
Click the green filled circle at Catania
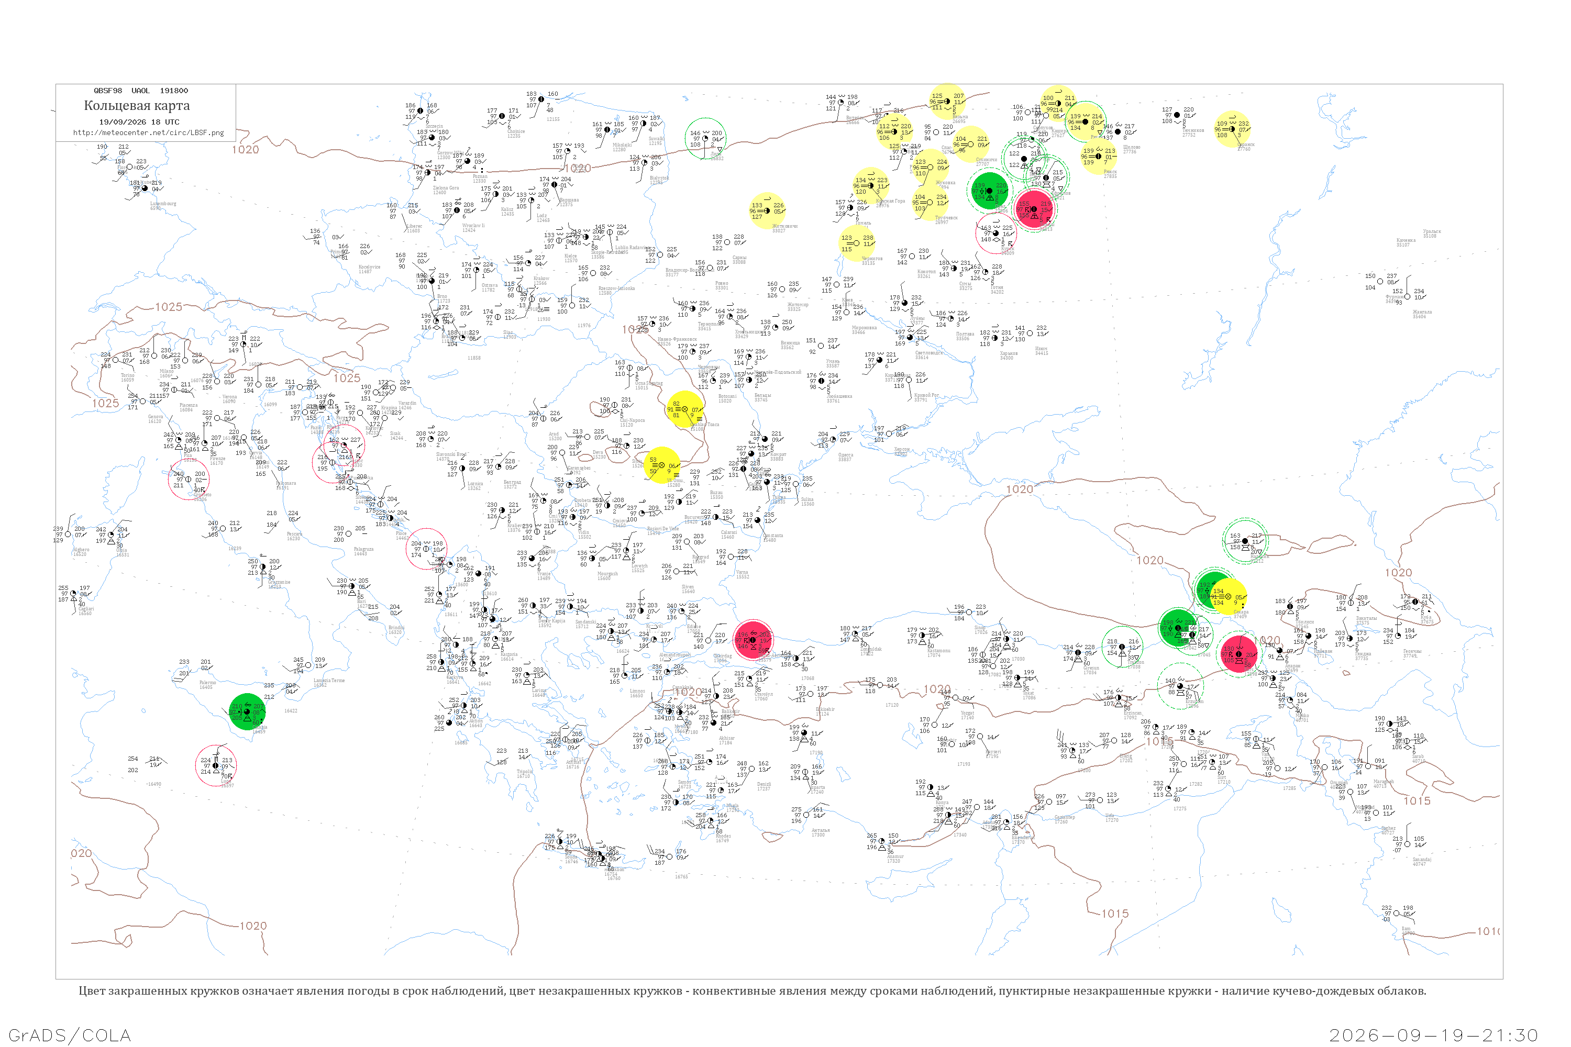(248, 712)
